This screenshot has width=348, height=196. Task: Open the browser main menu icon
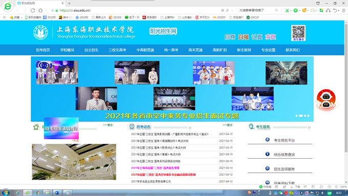click(343, 10)
